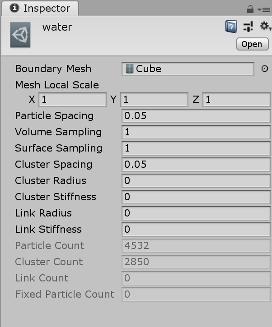Click the preset selector sliders icon

point(248,27)
